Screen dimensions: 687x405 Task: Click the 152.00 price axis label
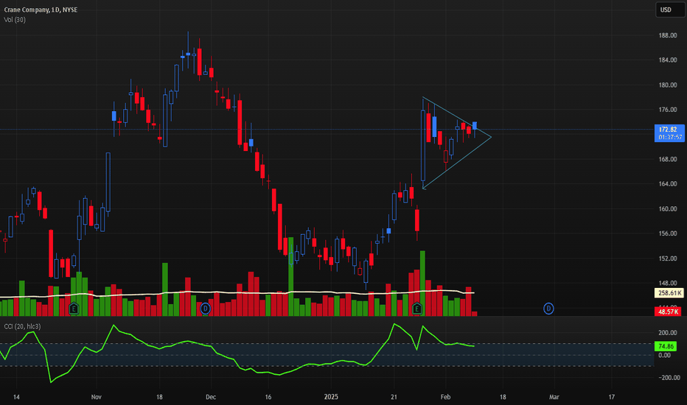(x=668, y=258)
